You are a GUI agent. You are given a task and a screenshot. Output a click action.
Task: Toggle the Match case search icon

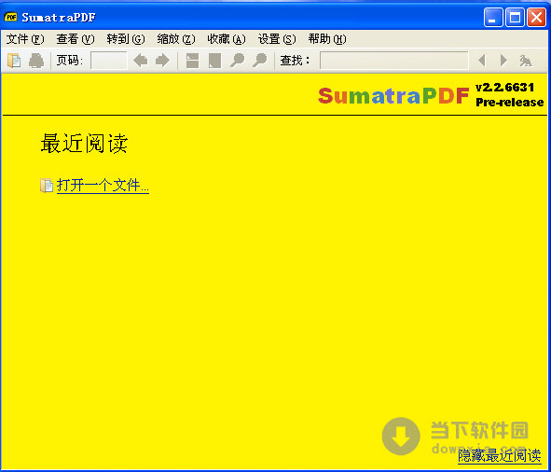click(x=526, y=61)
